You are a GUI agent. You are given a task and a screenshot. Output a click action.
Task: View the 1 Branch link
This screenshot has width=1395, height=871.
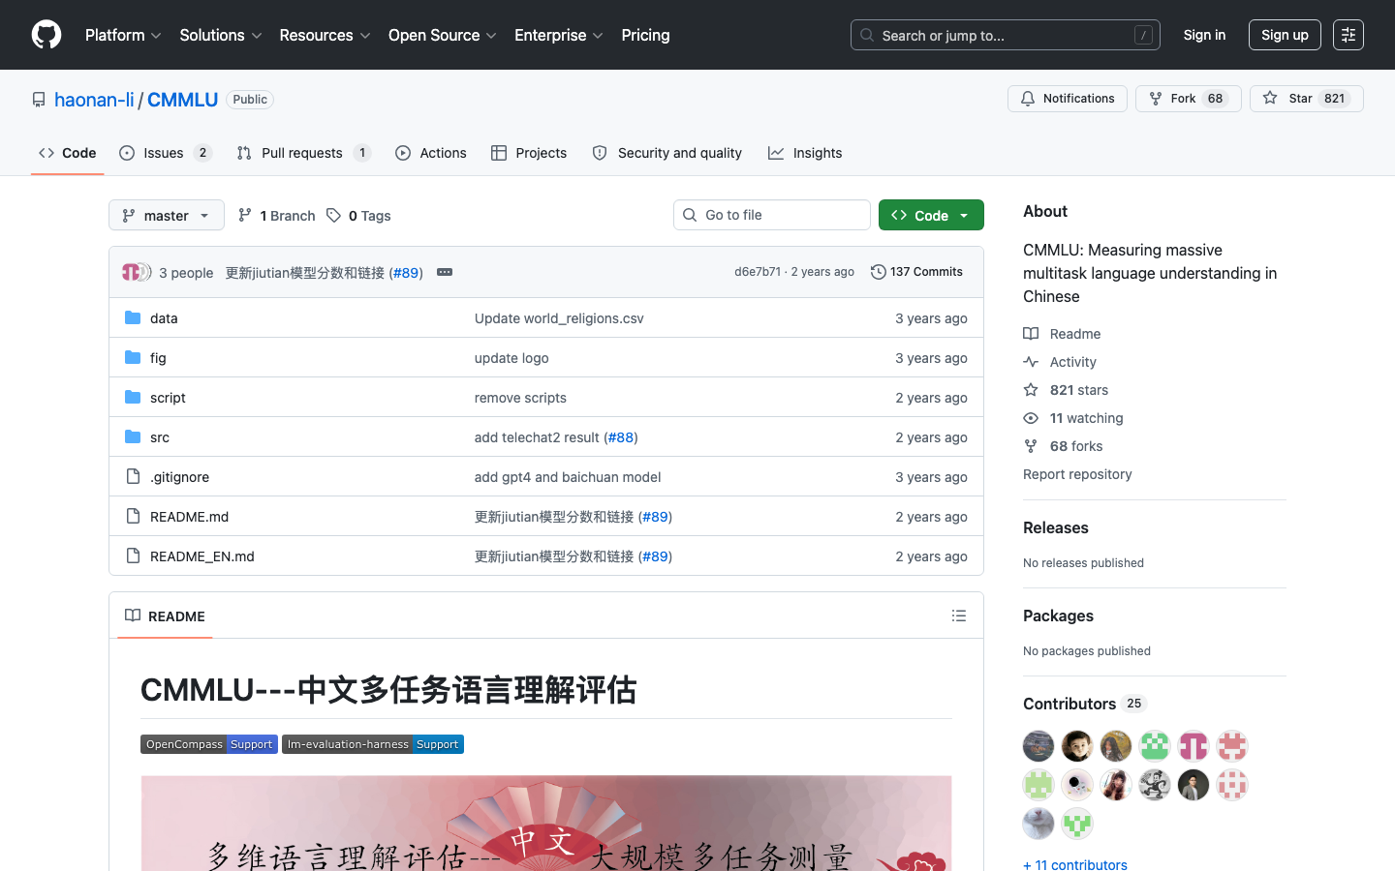click(x=277, y=216)
